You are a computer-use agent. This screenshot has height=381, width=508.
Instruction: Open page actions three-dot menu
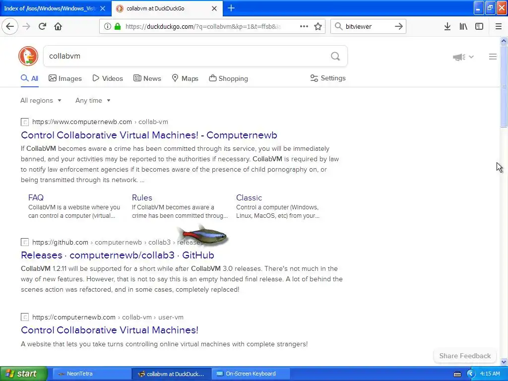(304, 26)
